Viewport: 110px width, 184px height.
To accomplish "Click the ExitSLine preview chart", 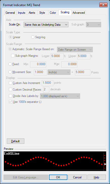I will point(55,161).
